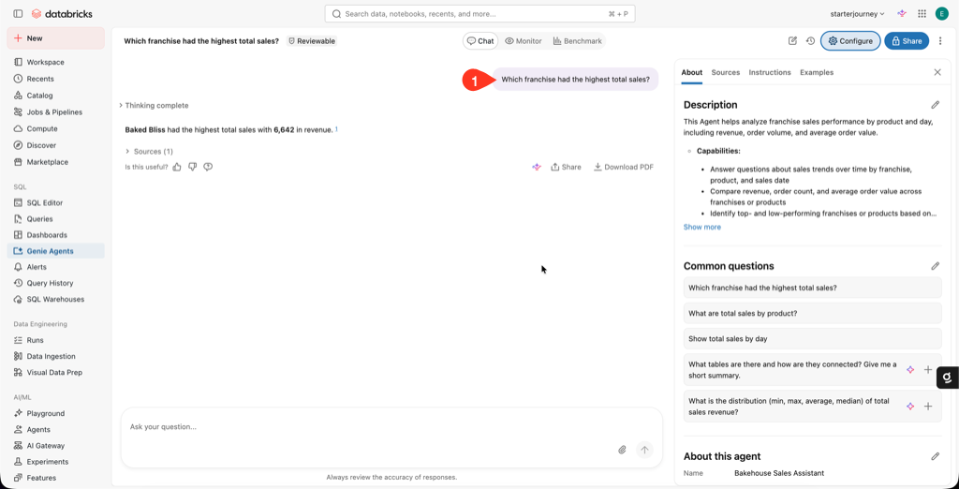Select the About tab

[x=692, y=72]
